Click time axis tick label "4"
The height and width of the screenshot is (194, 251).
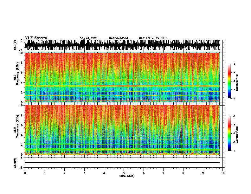(x=104, y=173)
